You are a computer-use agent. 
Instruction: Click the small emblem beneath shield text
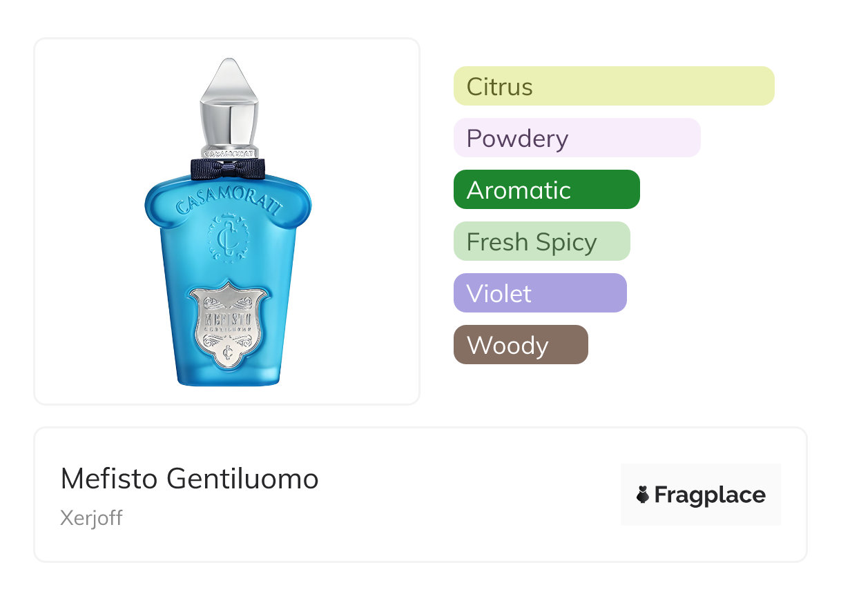coord(227,350)
